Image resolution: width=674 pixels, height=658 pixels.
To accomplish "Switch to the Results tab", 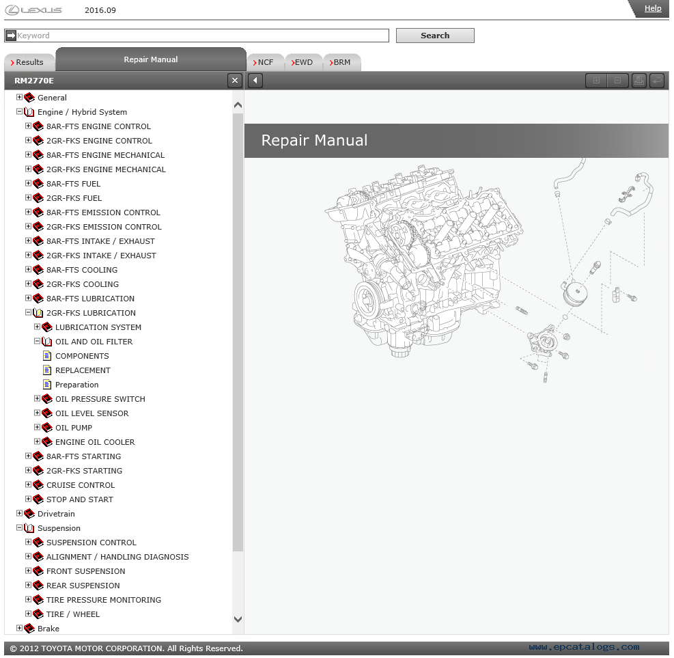I will click(29, 62).
